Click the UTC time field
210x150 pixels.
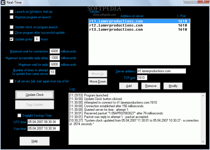pos(43,122)
